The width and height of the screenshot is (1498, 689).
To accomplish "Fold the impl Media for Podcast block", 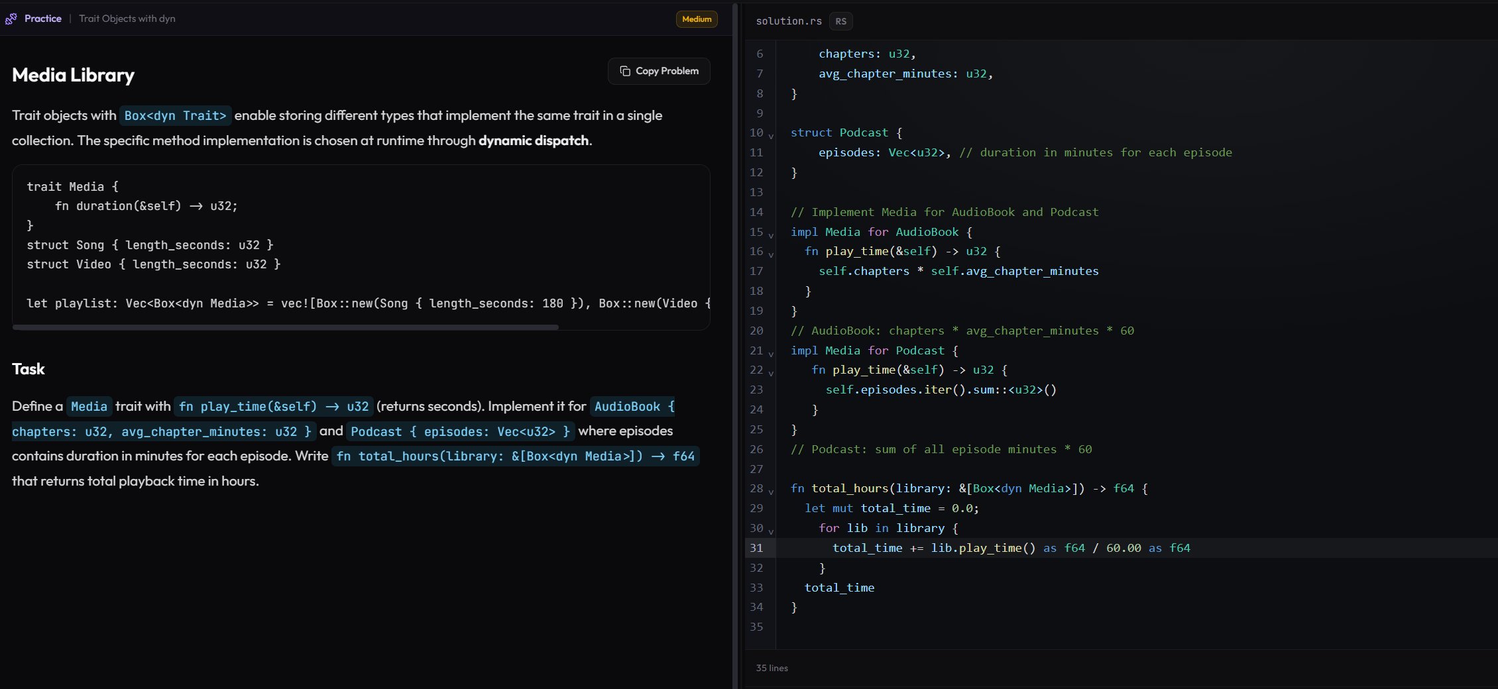I will 771,353.
